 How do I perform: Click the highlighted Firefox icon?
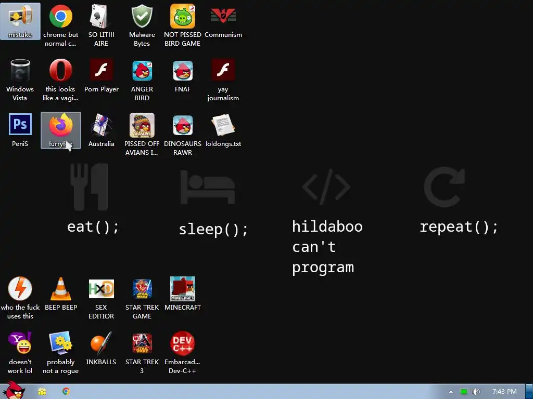(60, 130)
